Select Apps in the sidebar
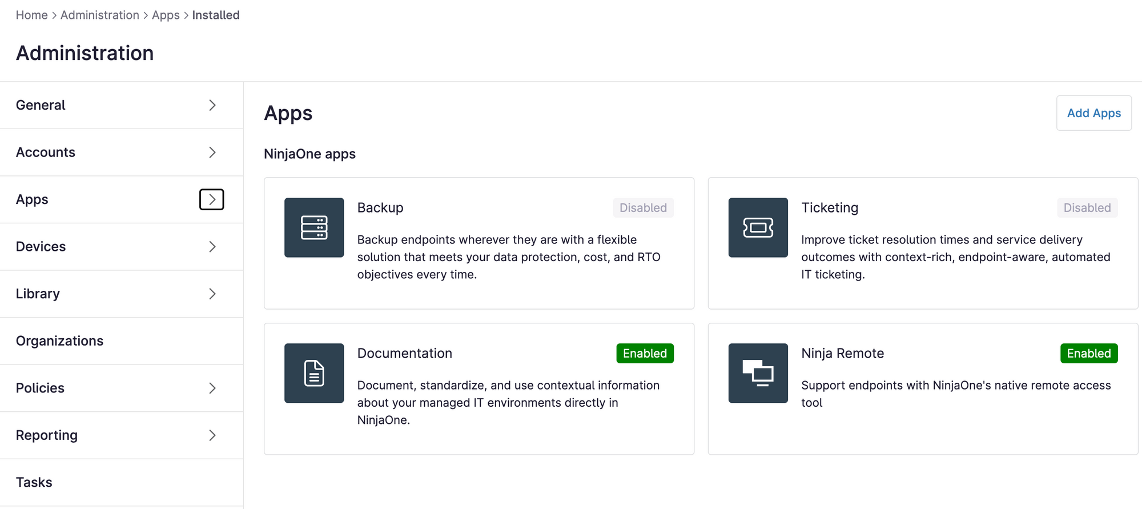The width and height of the screenshot is (1142, 509). 122,199
